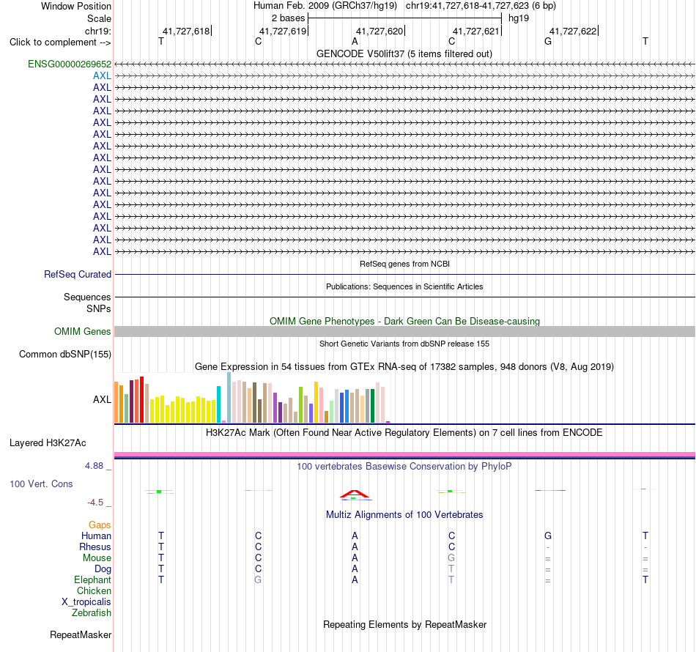Select the Rhesus species row label
This screenshot has height=652, width=696.
tap(95, 547)
